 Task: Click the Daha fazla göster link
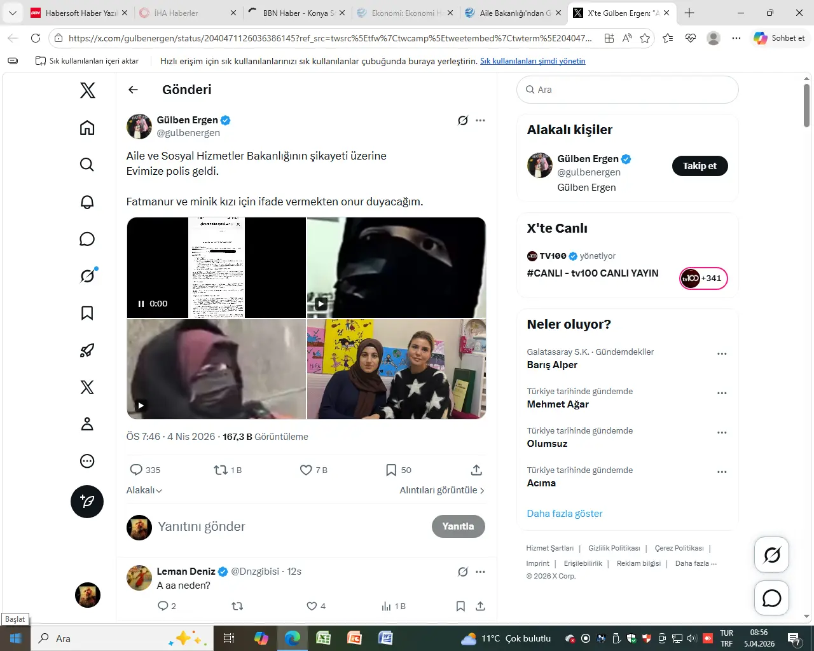point(564,514)
